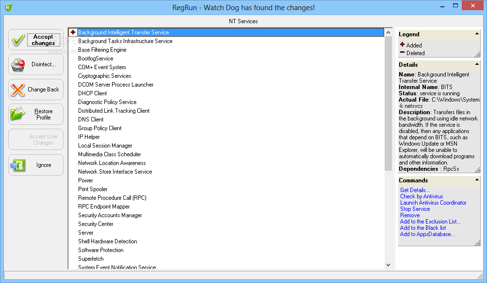Viewport: 487px width, 283px height.
Task: Collapse the Commands panel
Action: (x=477, y=179)
